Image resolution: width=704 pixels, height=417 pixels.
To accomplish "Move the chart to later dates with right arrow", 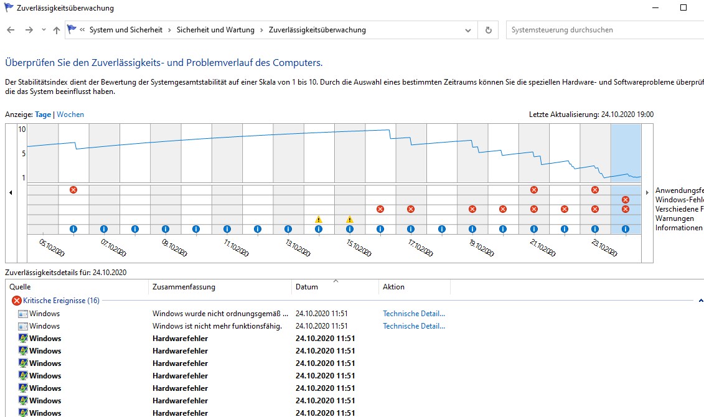I will (x=647, y=192).
